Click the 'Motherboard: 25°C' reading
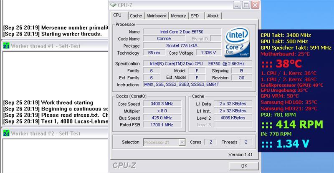The width and height of the screenshot is (334, 173). pos(285,54)
